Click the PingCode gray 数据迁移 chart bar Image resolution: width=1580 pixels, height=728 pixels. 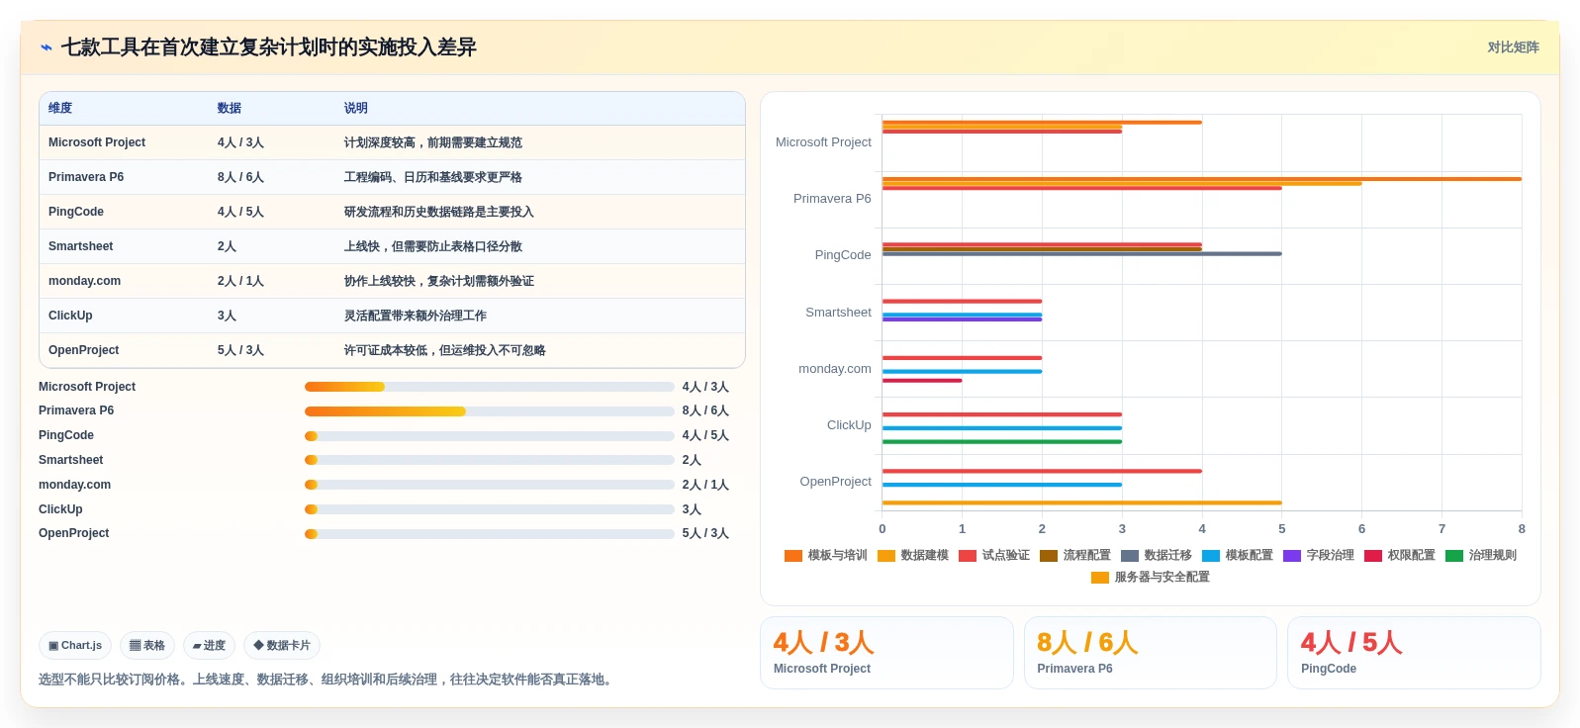pyautogui.click(x=1082, y=254)
